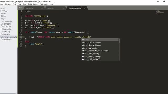Click the sidebar signup.php file icon
Screen dimensions: 168x94
pos(2,39)
